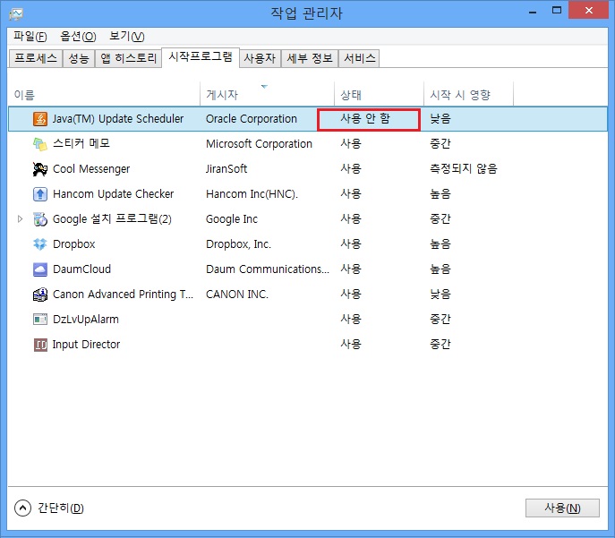Maximize the 작업 관리자 window
Image resolution: width=615 pixels, height=538 pixels.
pos(557,11)
